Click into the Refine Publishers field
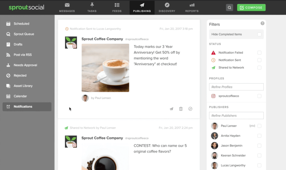Viewport: 286px width, 170px height. 236,115
